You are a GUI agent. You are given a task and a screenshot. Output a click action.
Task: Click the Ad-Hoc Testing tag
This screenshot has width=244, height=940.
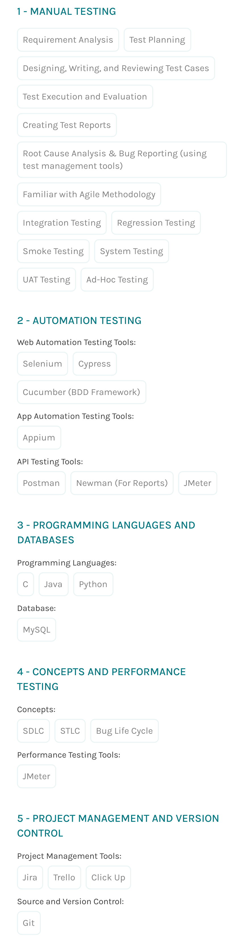click(117, 280)
